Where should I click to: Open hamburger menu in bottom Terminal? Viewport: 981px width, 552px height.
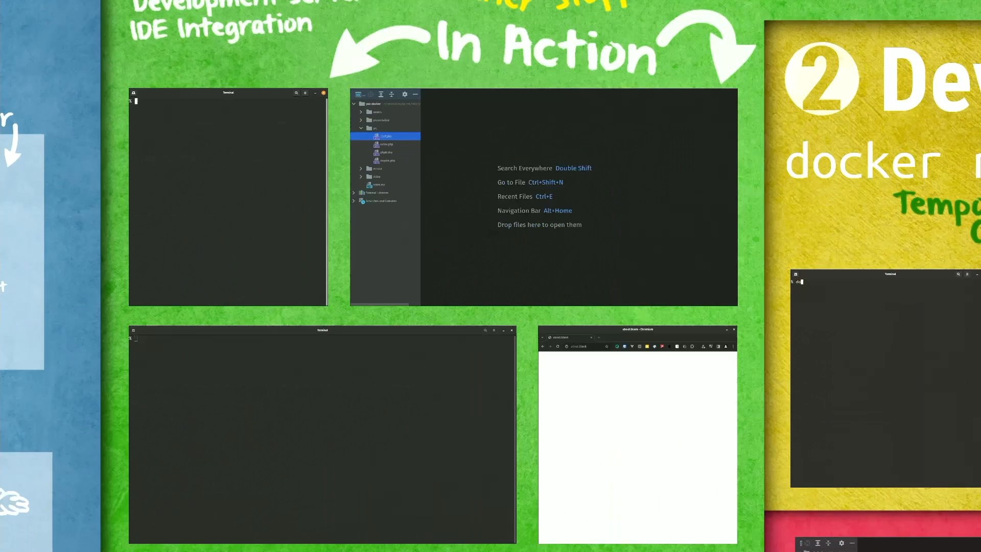494,331
